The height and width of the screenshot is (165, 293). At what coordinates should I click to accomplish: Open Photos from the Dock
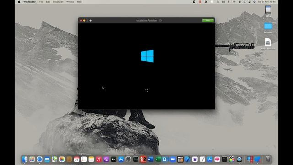[x=62, y=159]
